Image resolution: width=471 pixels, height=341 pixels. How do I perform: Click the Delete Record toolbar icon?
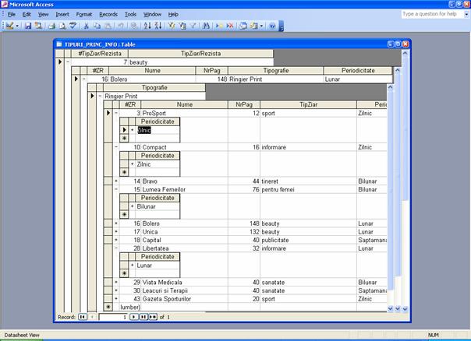tap(230, 26)
